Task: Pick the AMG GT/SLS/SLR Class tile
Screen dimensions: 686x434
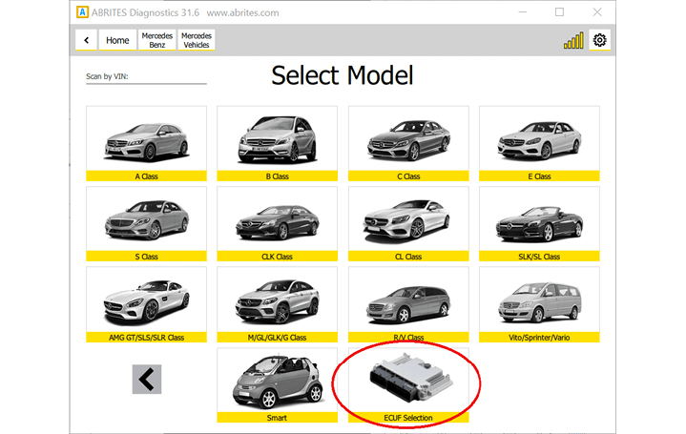Action: point(146,303)
